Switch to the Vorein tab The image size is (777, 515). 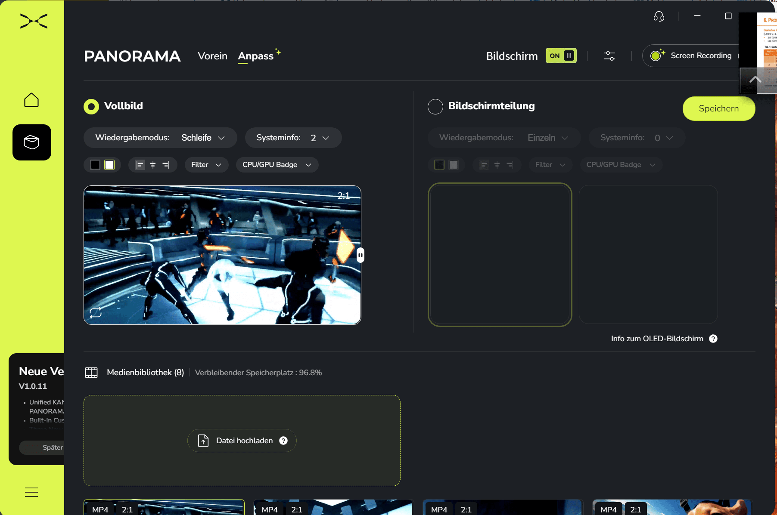coord(212,56)
